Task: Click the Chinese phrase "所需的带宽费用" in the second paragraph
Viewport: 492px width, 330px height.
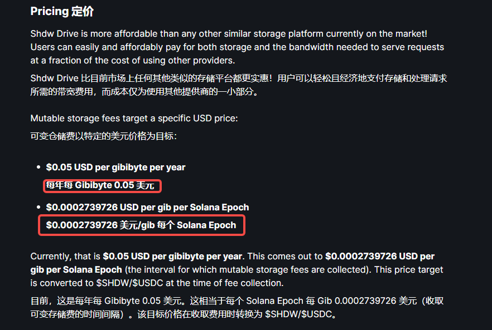Action: click(x=60, y=91)
